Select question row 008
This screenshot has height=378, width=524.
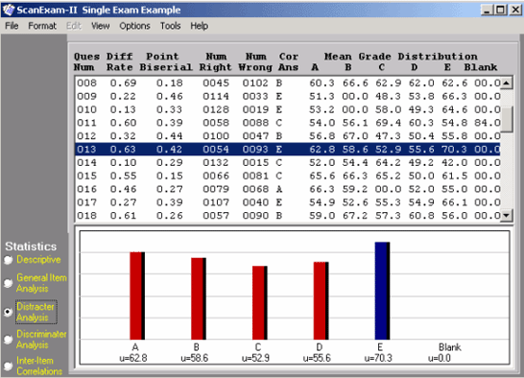(288, 83)
